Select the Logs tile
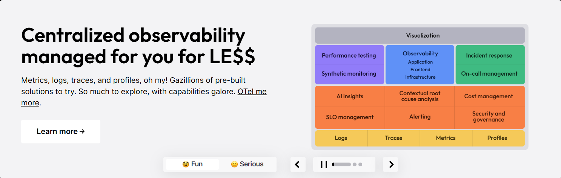This screenshot has width=561, height=178. [341, 138]
